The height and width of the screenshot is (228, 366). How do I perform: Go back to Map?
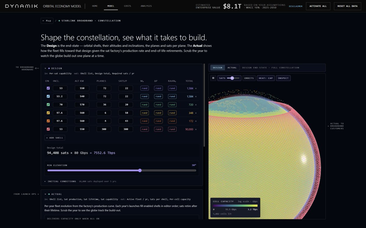point(47,21)
